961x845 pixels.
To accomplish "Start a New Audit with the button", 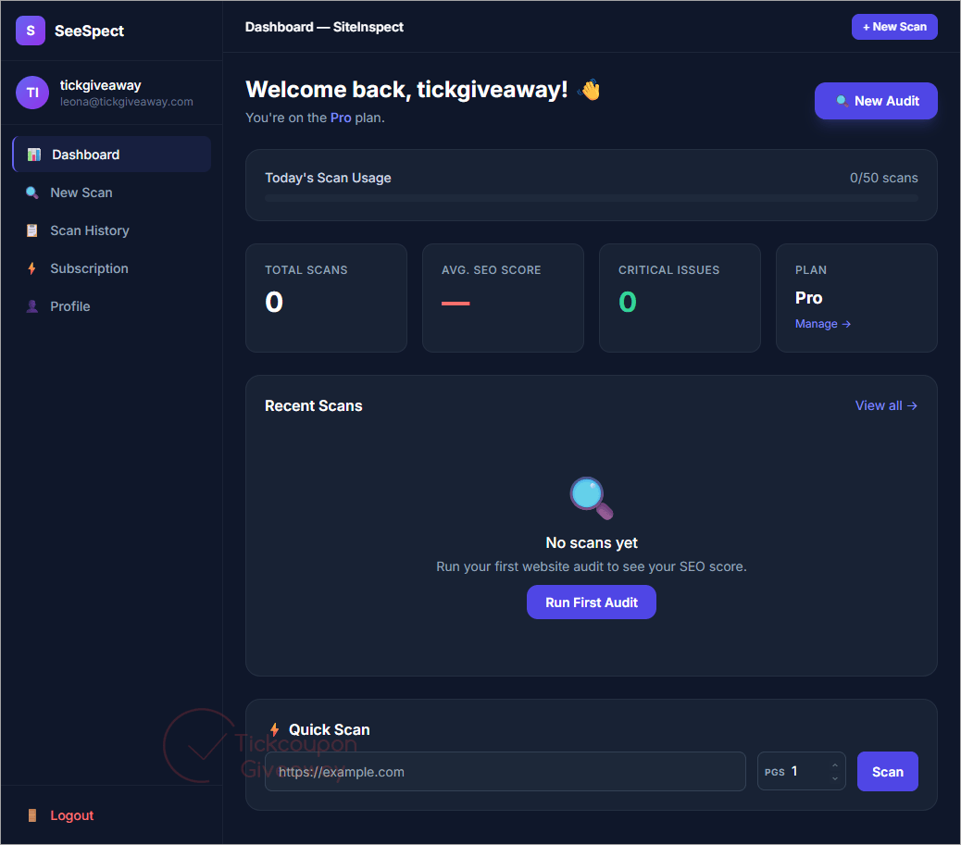I will tap(876, 101).
